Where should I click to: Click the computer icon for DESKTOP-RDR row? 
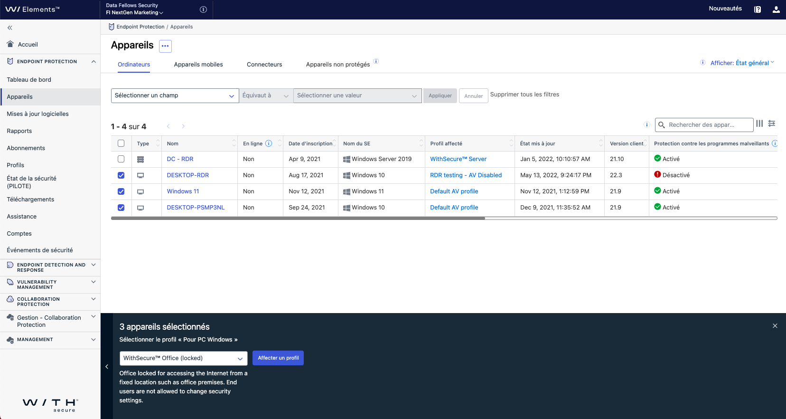(x=140, y=175)
